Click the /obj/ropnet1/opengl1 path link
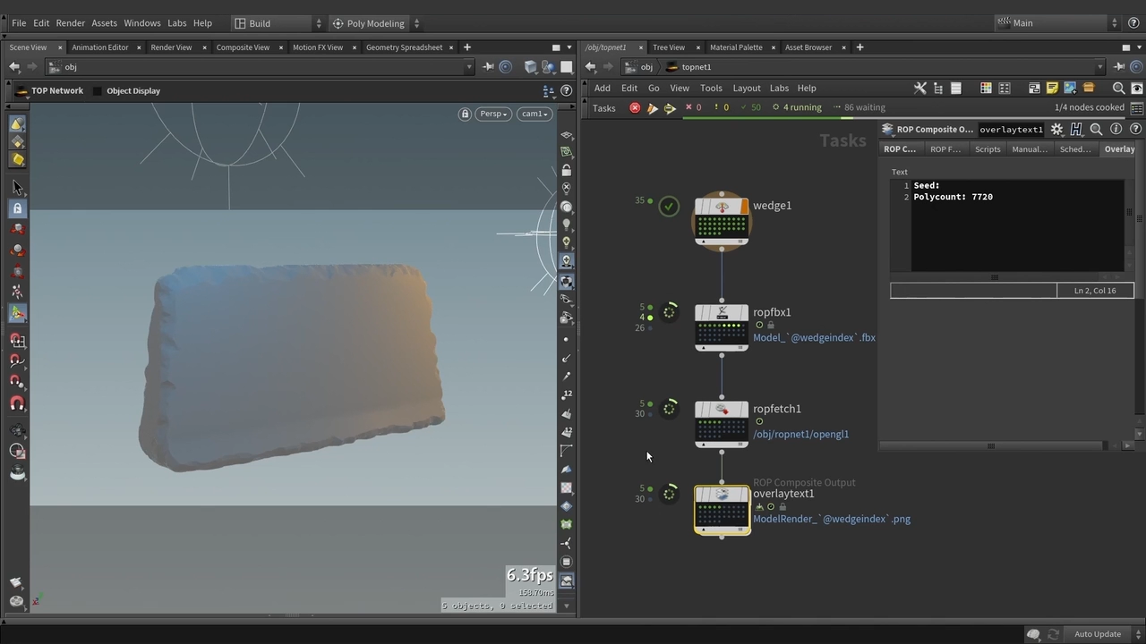Screen dimensions: 1146x644 (x=800, y=434)
